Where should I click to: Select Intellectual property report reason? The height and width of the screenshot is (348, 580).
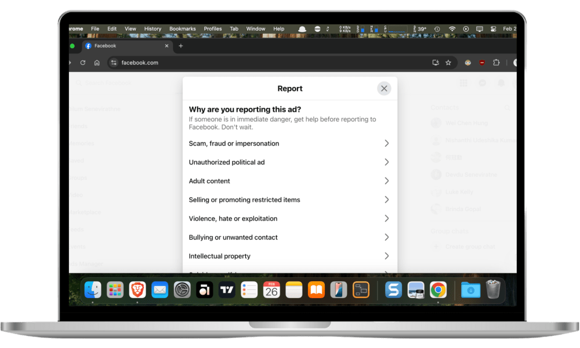coord(289,256)
